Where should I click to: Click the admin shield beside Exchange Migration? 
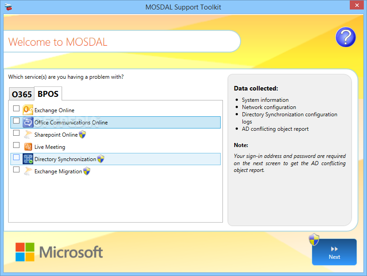[x=87, y=171]
